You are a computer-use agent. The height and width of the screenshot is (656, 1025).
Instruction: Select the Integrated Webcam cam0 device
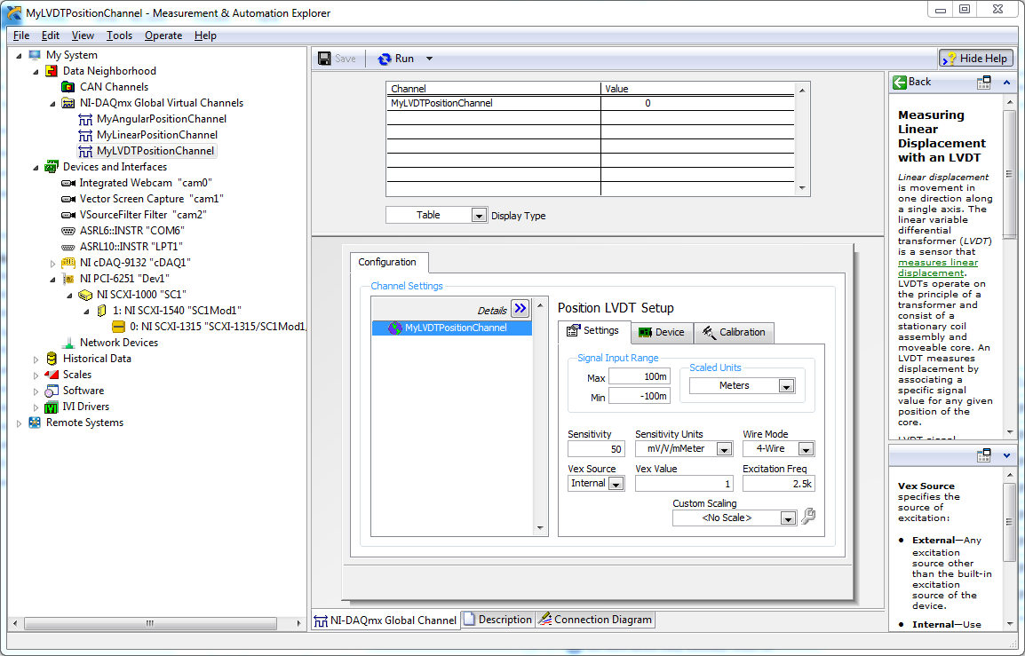click(146, 183)
